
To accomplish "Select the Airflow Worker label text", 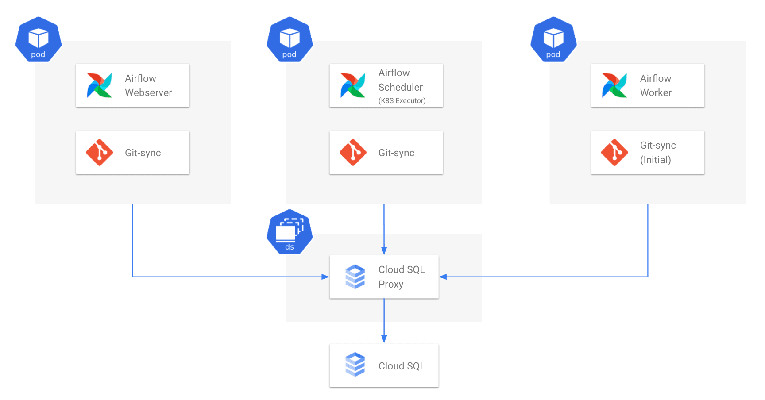I will click(x=656, y=85).
